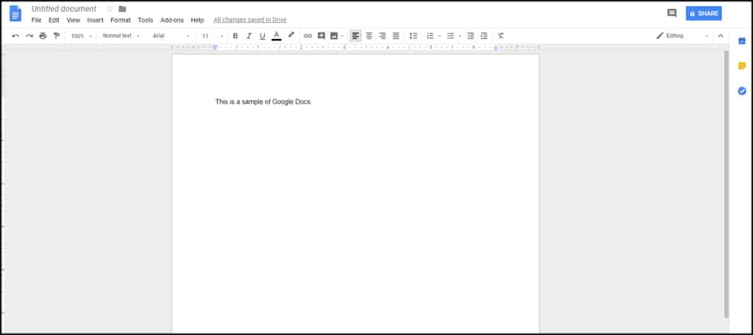Open the Insert menu
Image resolution: width=753 pixels, height=335 pixels.
95,20
